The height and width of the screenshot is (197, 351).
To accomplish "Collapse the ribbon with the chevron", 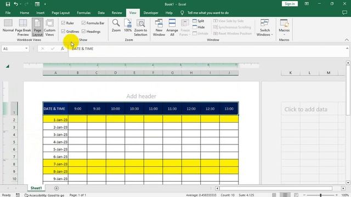I will click(347, 40).
